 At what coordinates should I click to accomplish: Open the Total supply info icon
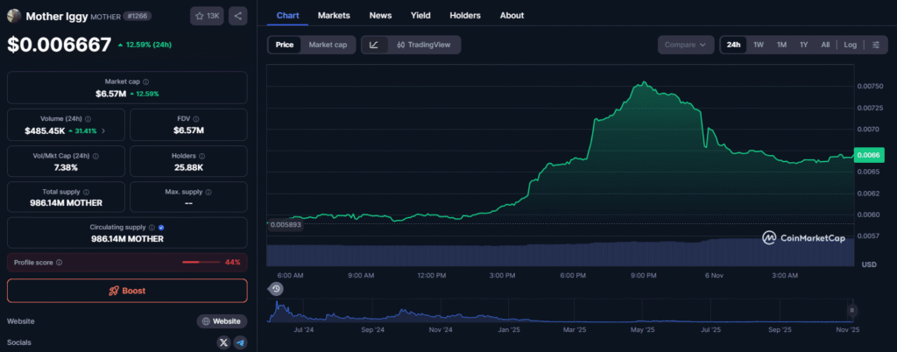86,192
